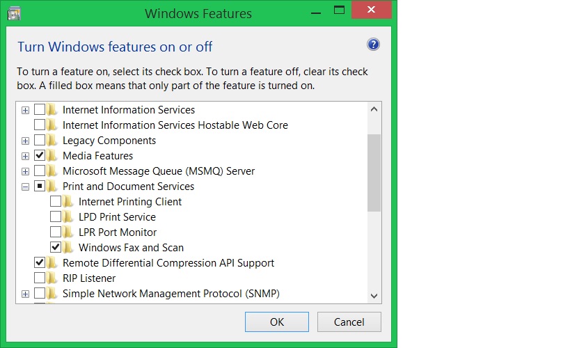Click the folder icon beside Simple Network Management Protocol
570x348 pixels.
(x=52, y=293)
